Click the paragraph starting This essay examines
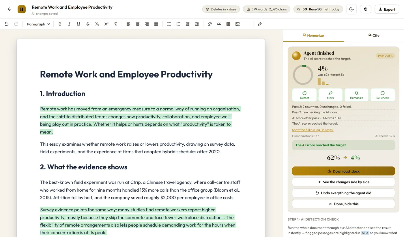The image size is (404, 237). pos(138,148)
